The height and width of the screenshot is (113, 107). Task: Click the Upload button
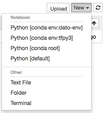pyautogui.click(x=58, y=8)
